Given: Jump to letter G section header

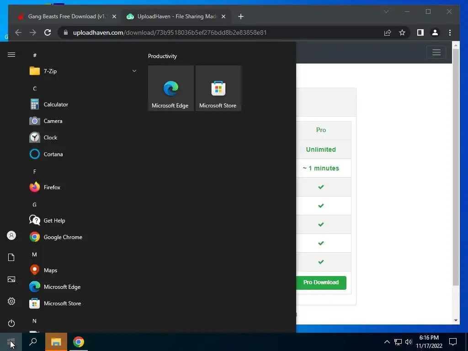Looking at the screenshot, I should click(35, 205).
